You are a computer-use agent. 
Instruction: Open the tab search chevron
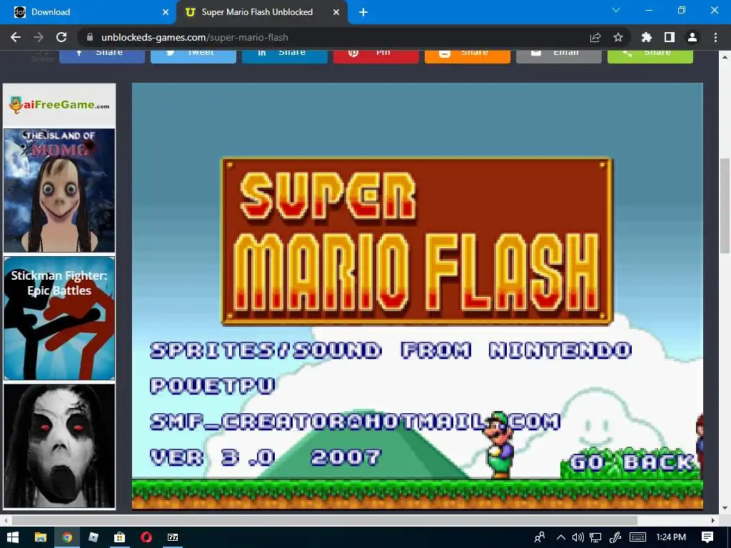tap(616, 10)
